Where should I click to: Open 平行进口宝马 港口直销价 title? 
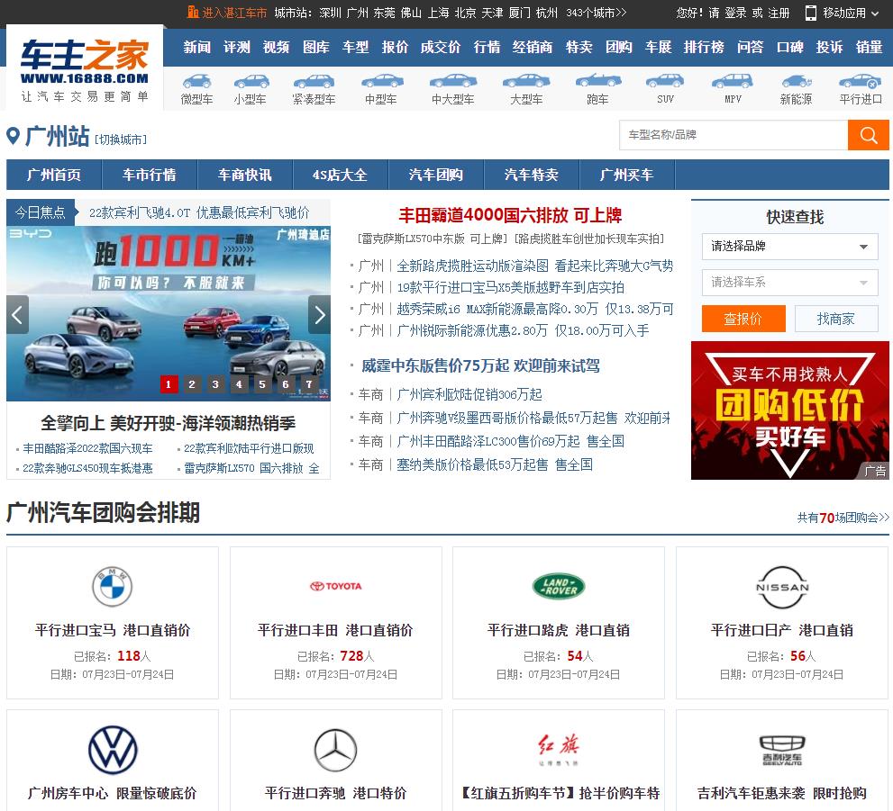click(x=113, y=630)
